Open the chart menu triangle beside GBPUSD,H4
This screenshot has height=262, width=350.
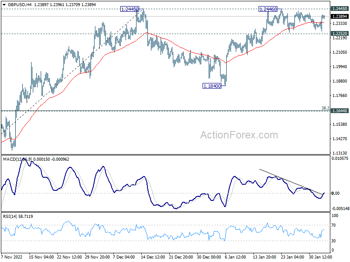click(4, 4)
